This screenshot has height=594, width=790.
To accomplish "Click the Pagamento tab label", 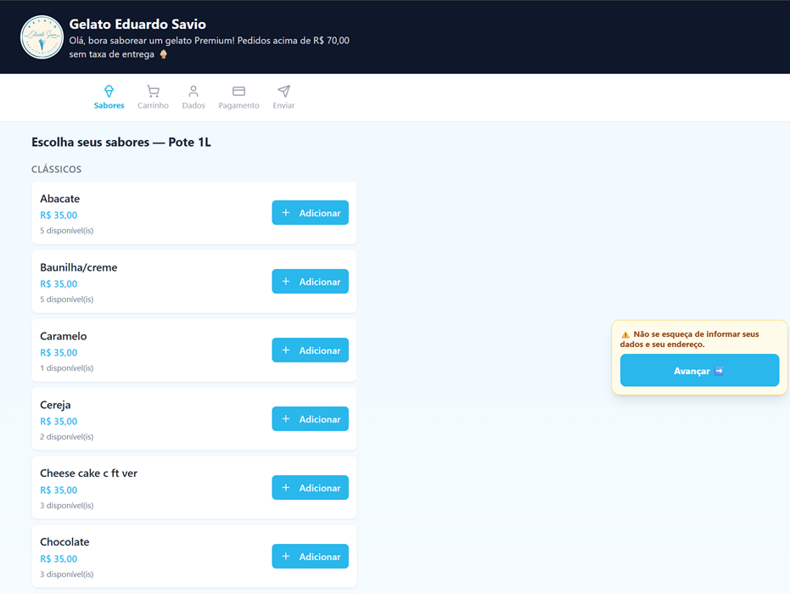I will [x=238, y=105].
